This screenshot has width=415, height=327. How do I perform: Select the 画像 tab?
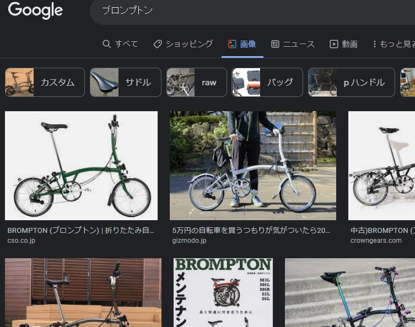[242, 44]
